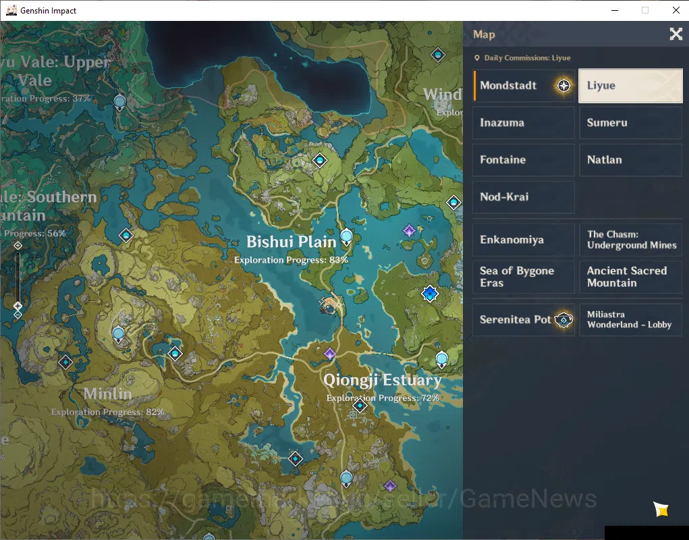This screenshot has height=540, width=689.
Task: Click the map zoom slider handle
Action: click(x=18, y=305)
